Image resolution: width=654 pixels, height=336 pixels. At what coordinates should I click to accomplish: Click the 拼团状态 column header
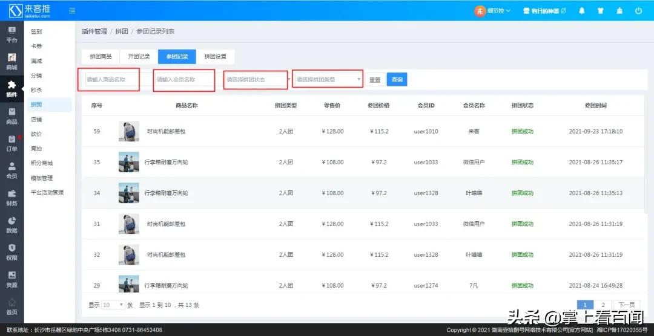(x=522, y=105)
